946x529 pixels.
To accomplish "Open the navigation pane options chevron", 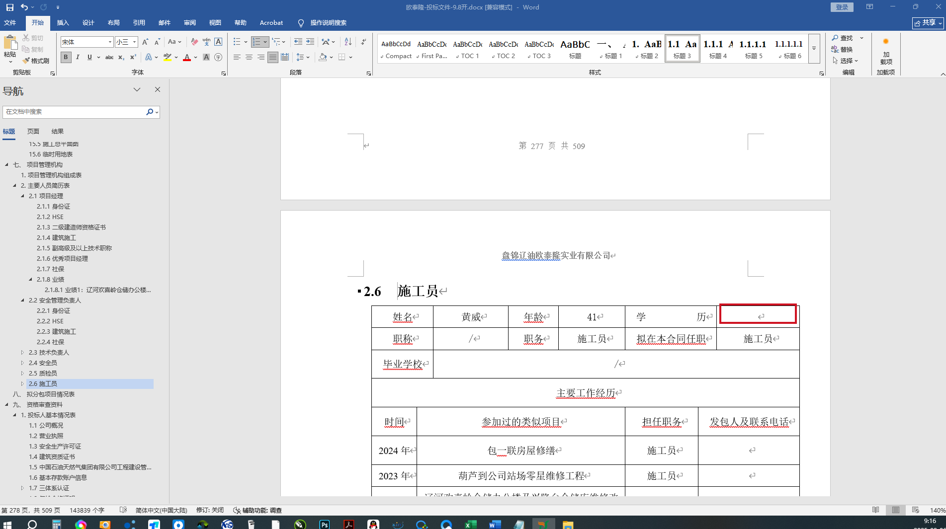I will 137,89.
